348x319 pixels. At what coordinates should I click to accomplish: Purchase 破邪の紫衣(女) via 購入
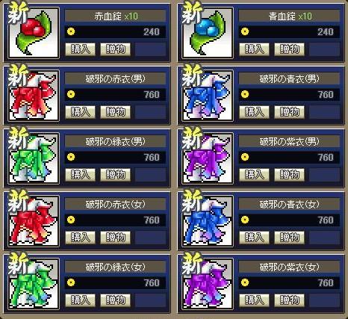click(x=254, y=300)
